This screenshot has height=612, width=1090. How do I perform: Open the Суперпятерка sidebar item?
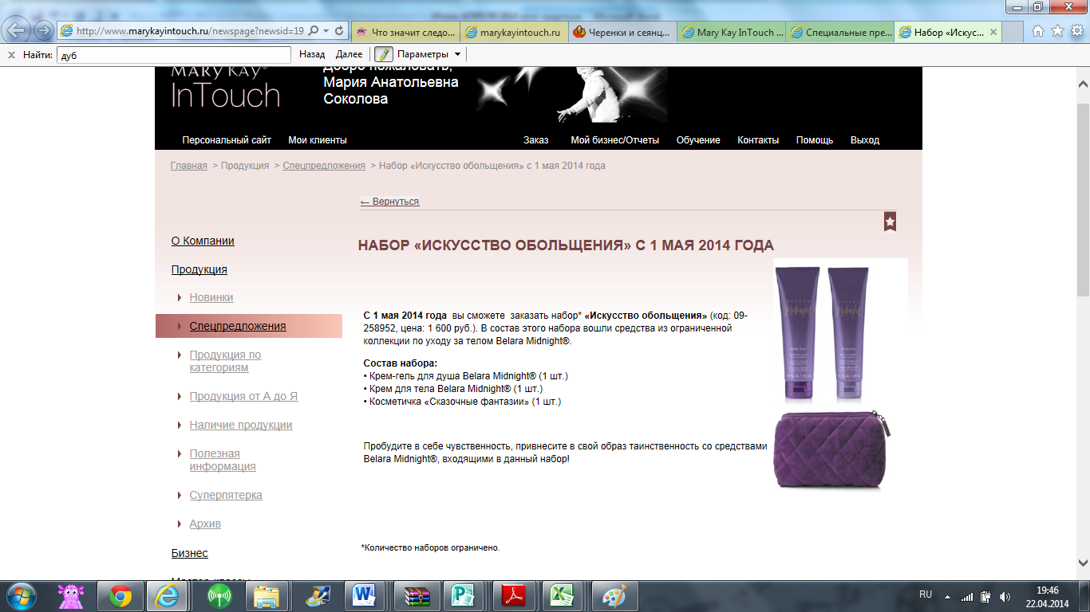(x=226, y=495)
